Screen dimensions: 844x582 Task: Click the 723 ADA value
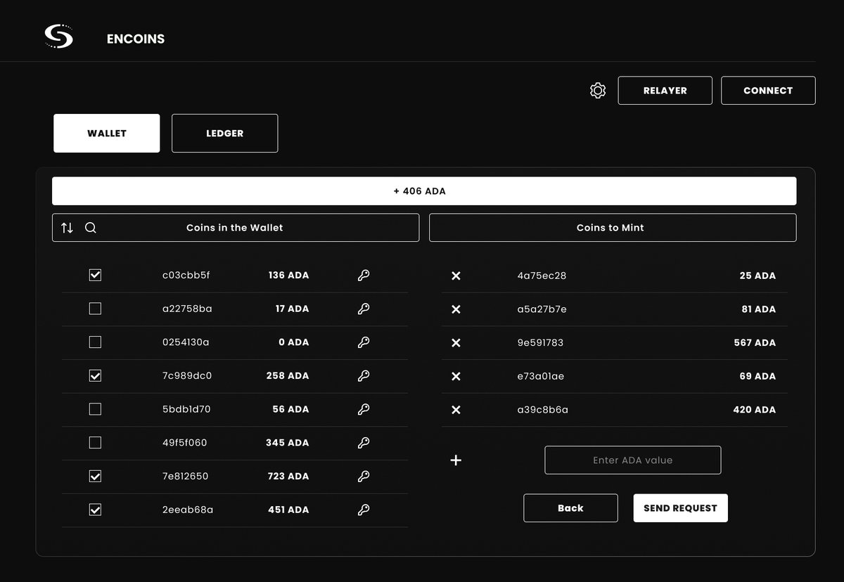[288, 477]
